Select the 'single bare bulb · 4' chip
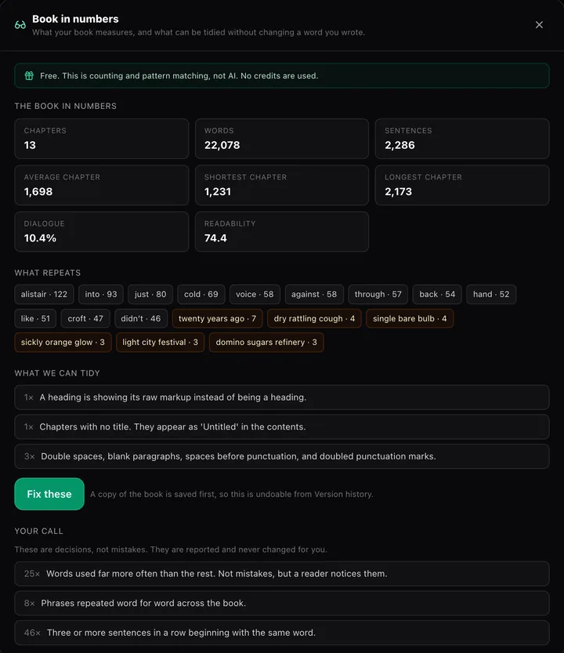This screenshot has width=564, height=653. tap(410, 318)
